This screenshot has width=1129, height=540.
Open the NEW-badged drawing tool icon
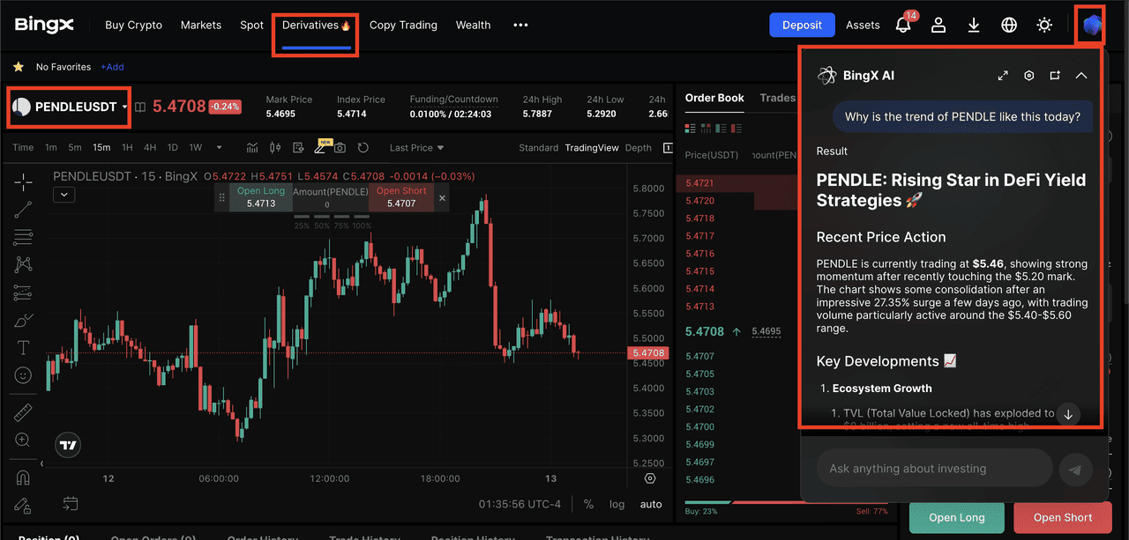click(x=321, y=146)
